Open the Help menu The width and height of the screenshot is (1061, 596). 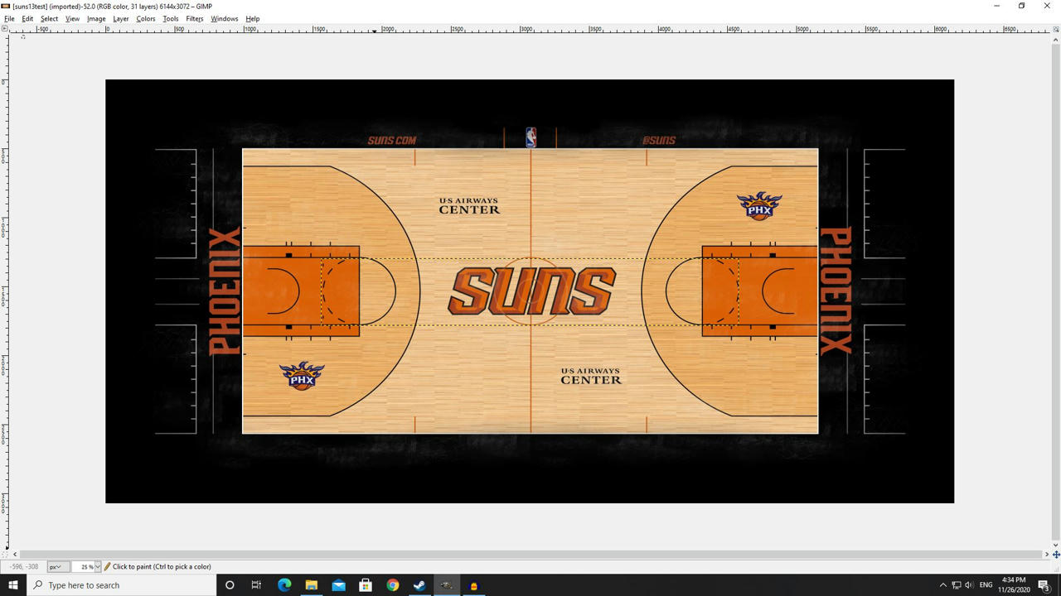(x=253, y=18)
